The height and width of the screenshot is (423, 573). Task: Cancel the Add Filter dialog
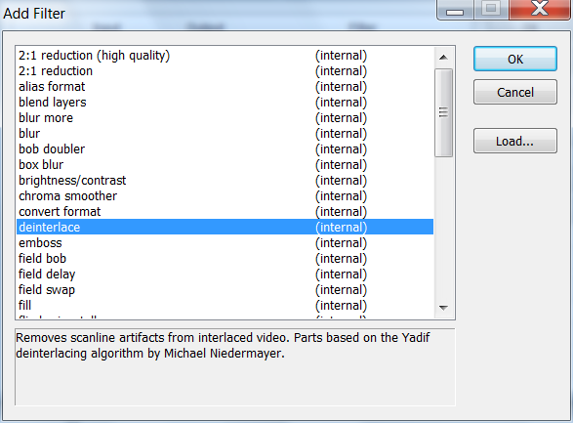(x=515, y=92)
